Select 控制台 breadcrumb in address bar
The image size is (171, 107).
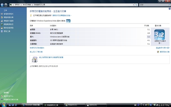17,5
